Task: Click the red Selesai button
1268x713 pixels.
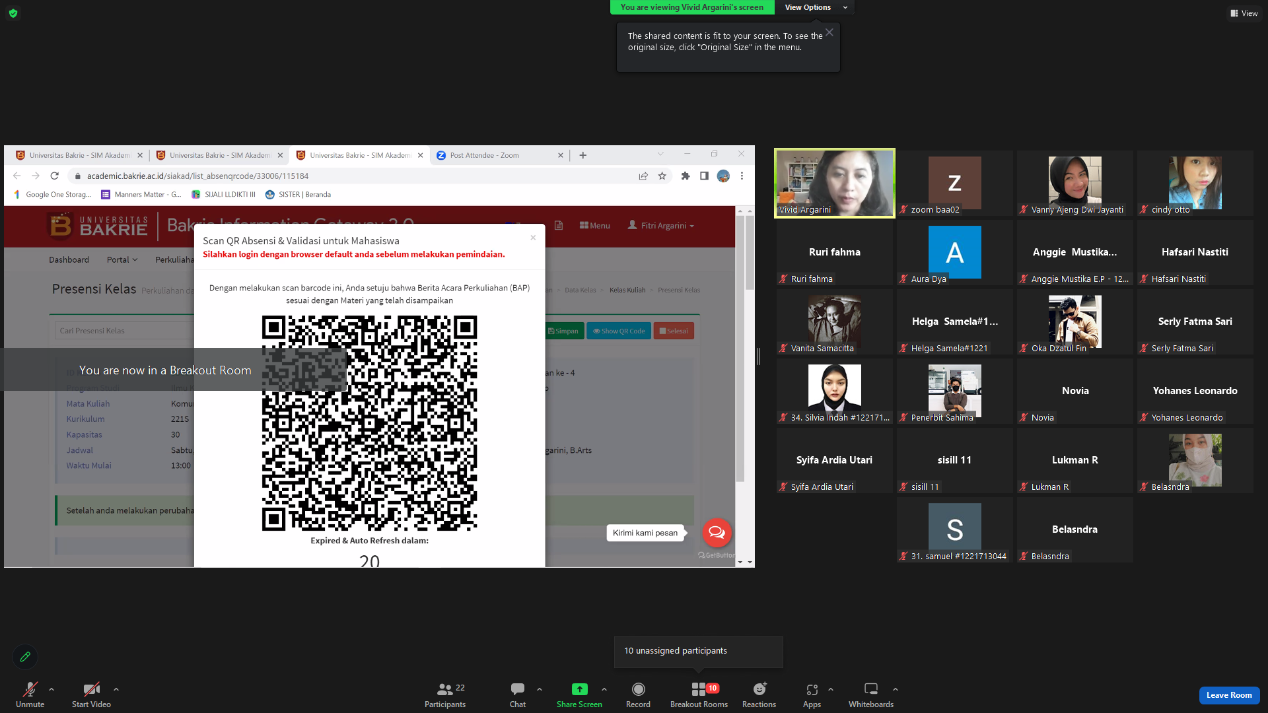Action: 674,331
